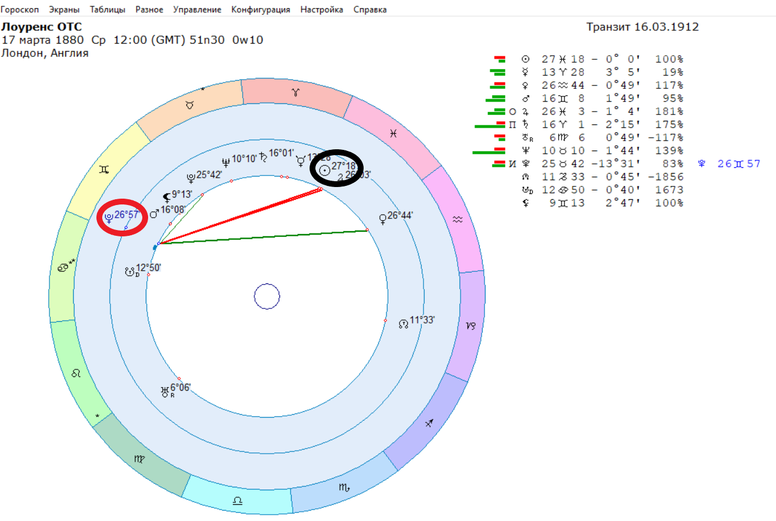The height and width of the screenshot is (521, 776).
Task: Click the Sun glyph in the black circle
Action: [325, 170]
